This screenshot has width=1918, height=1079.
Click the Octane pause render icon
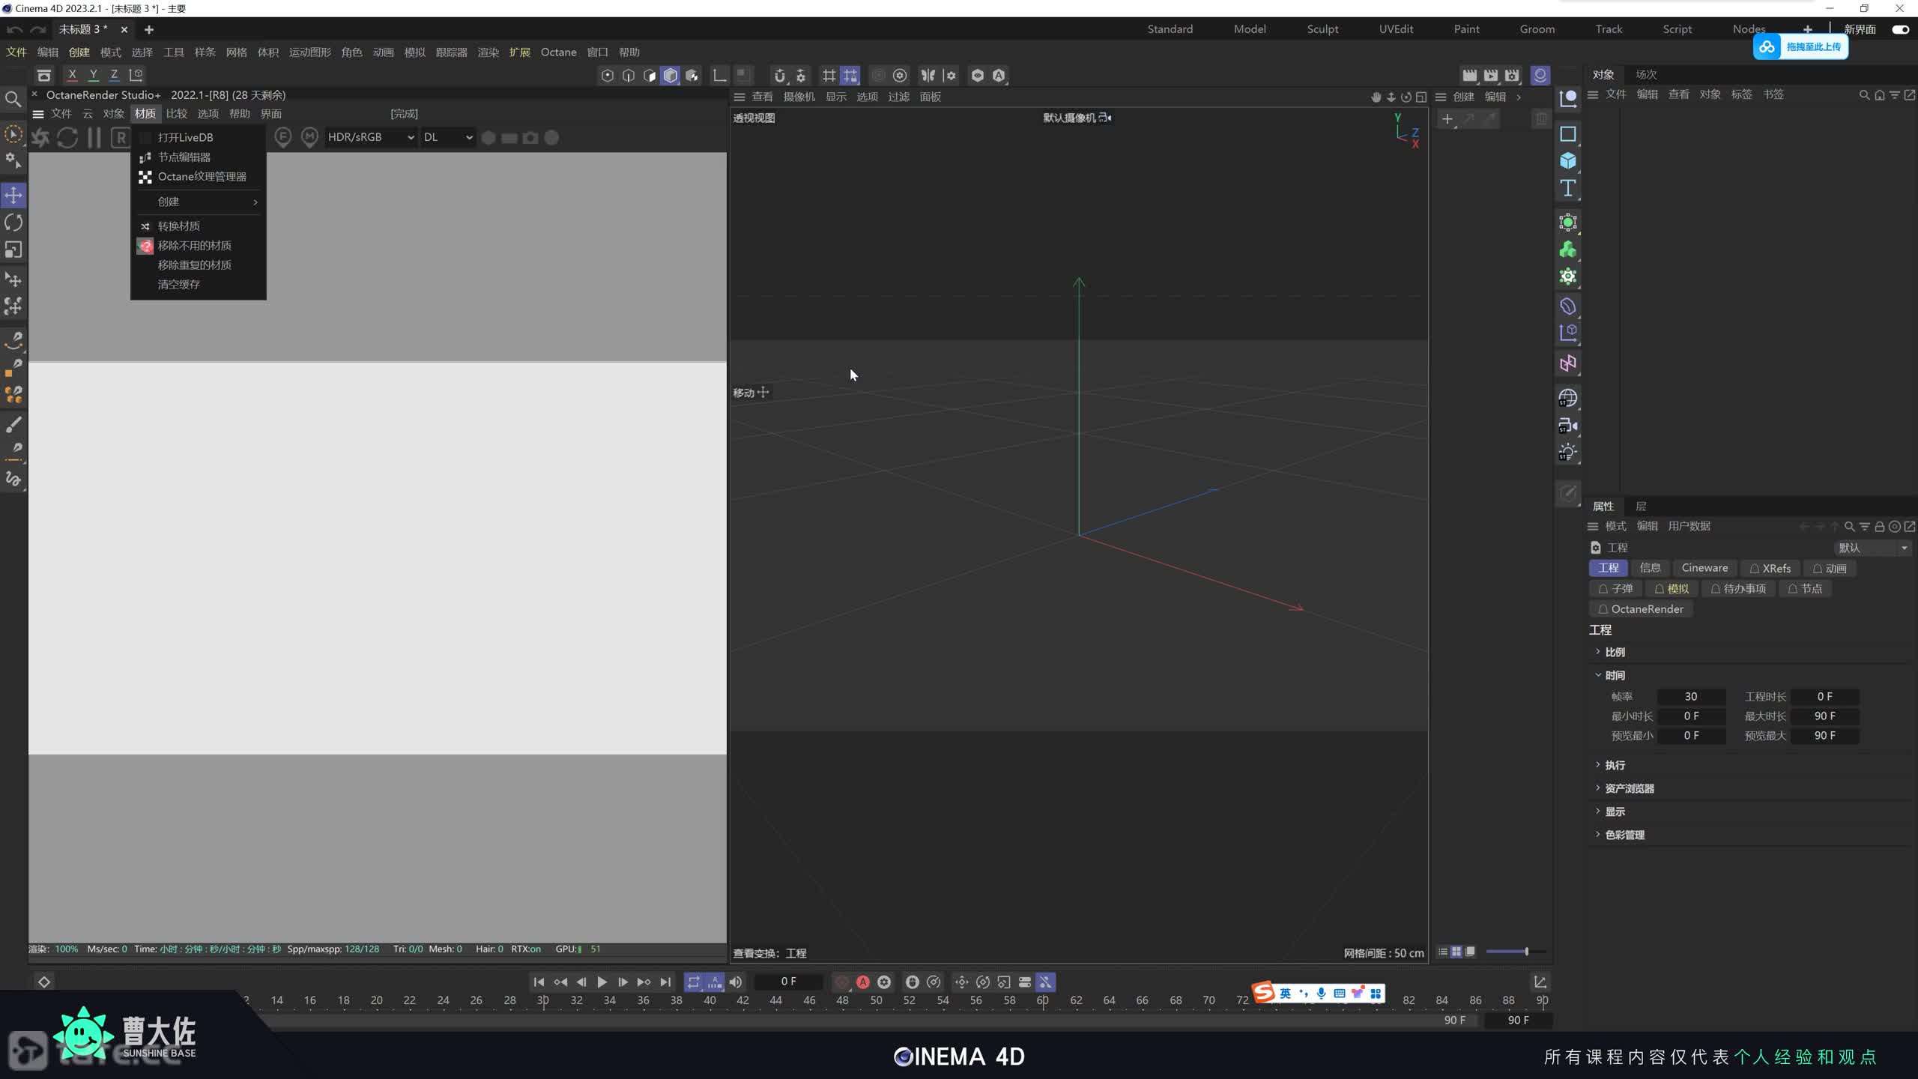[94, 138]
